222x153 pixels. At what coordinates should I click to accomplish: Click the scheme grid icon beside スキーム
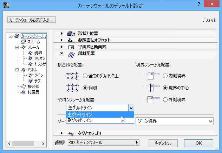click(x=24, y=42)
